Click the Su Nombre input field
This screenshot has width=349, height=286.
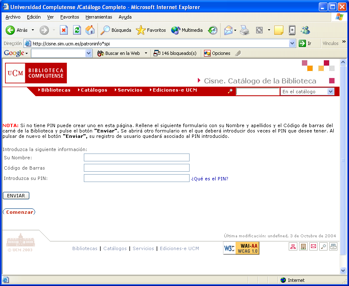tap(137, 158)
